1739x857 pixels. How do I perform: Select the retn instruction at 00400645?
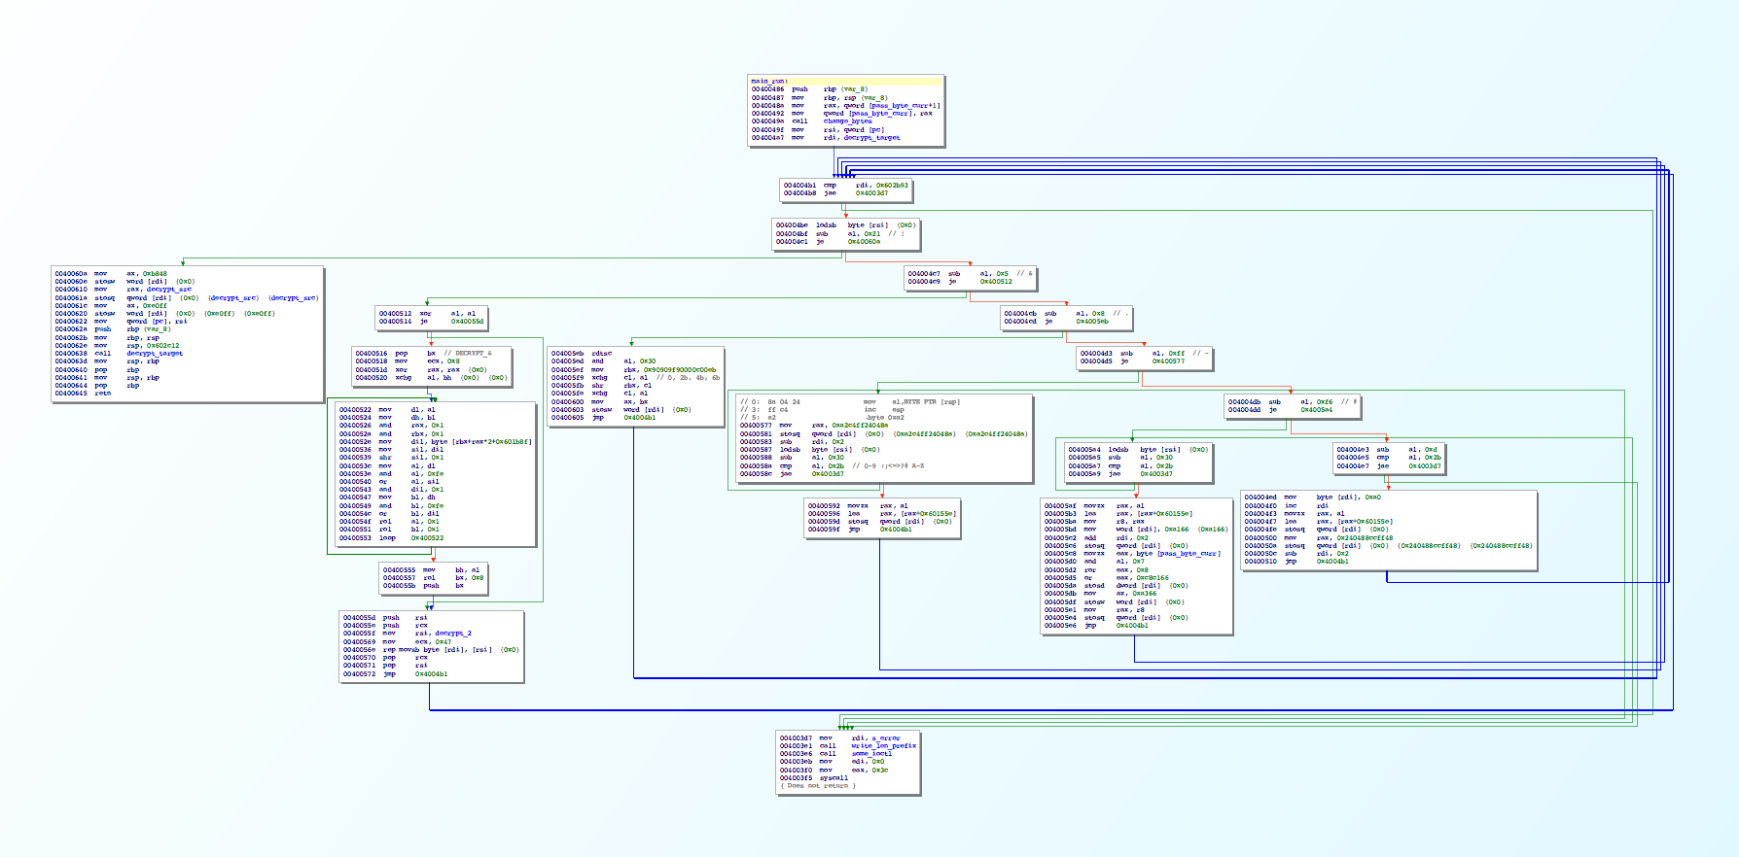click(102, 394)
